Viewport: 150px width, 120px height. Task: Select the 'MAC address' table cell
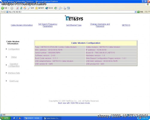click(60, 50)
